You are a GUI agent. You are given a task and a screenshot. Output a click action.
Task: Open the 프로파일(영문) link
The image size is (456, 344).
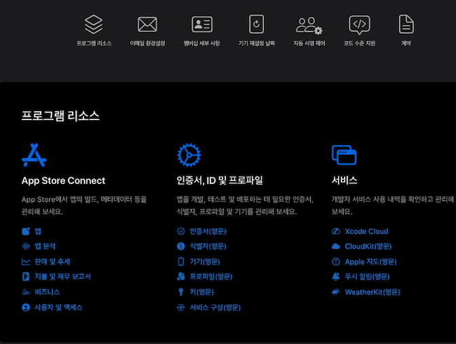click(x=211, y=277)
